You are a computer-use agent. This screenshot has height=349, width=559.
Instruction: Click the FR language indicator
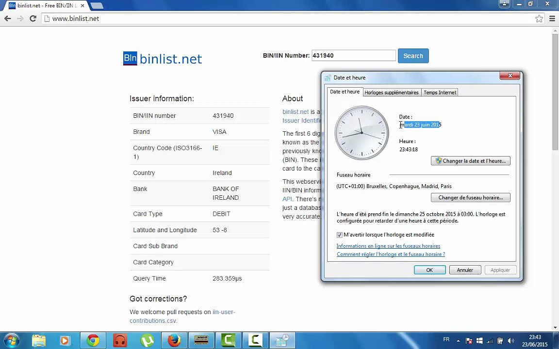coord(446,339)
